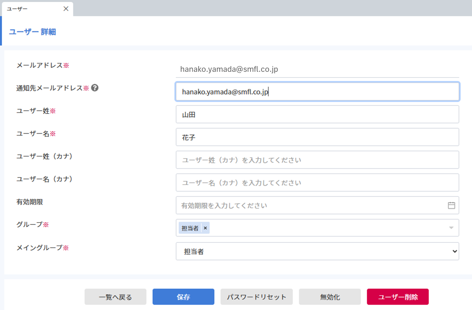This screenshot has width=472, height=310.
Task: Open help icon beside 通知先メールアドレス
Action: [95, 88]
